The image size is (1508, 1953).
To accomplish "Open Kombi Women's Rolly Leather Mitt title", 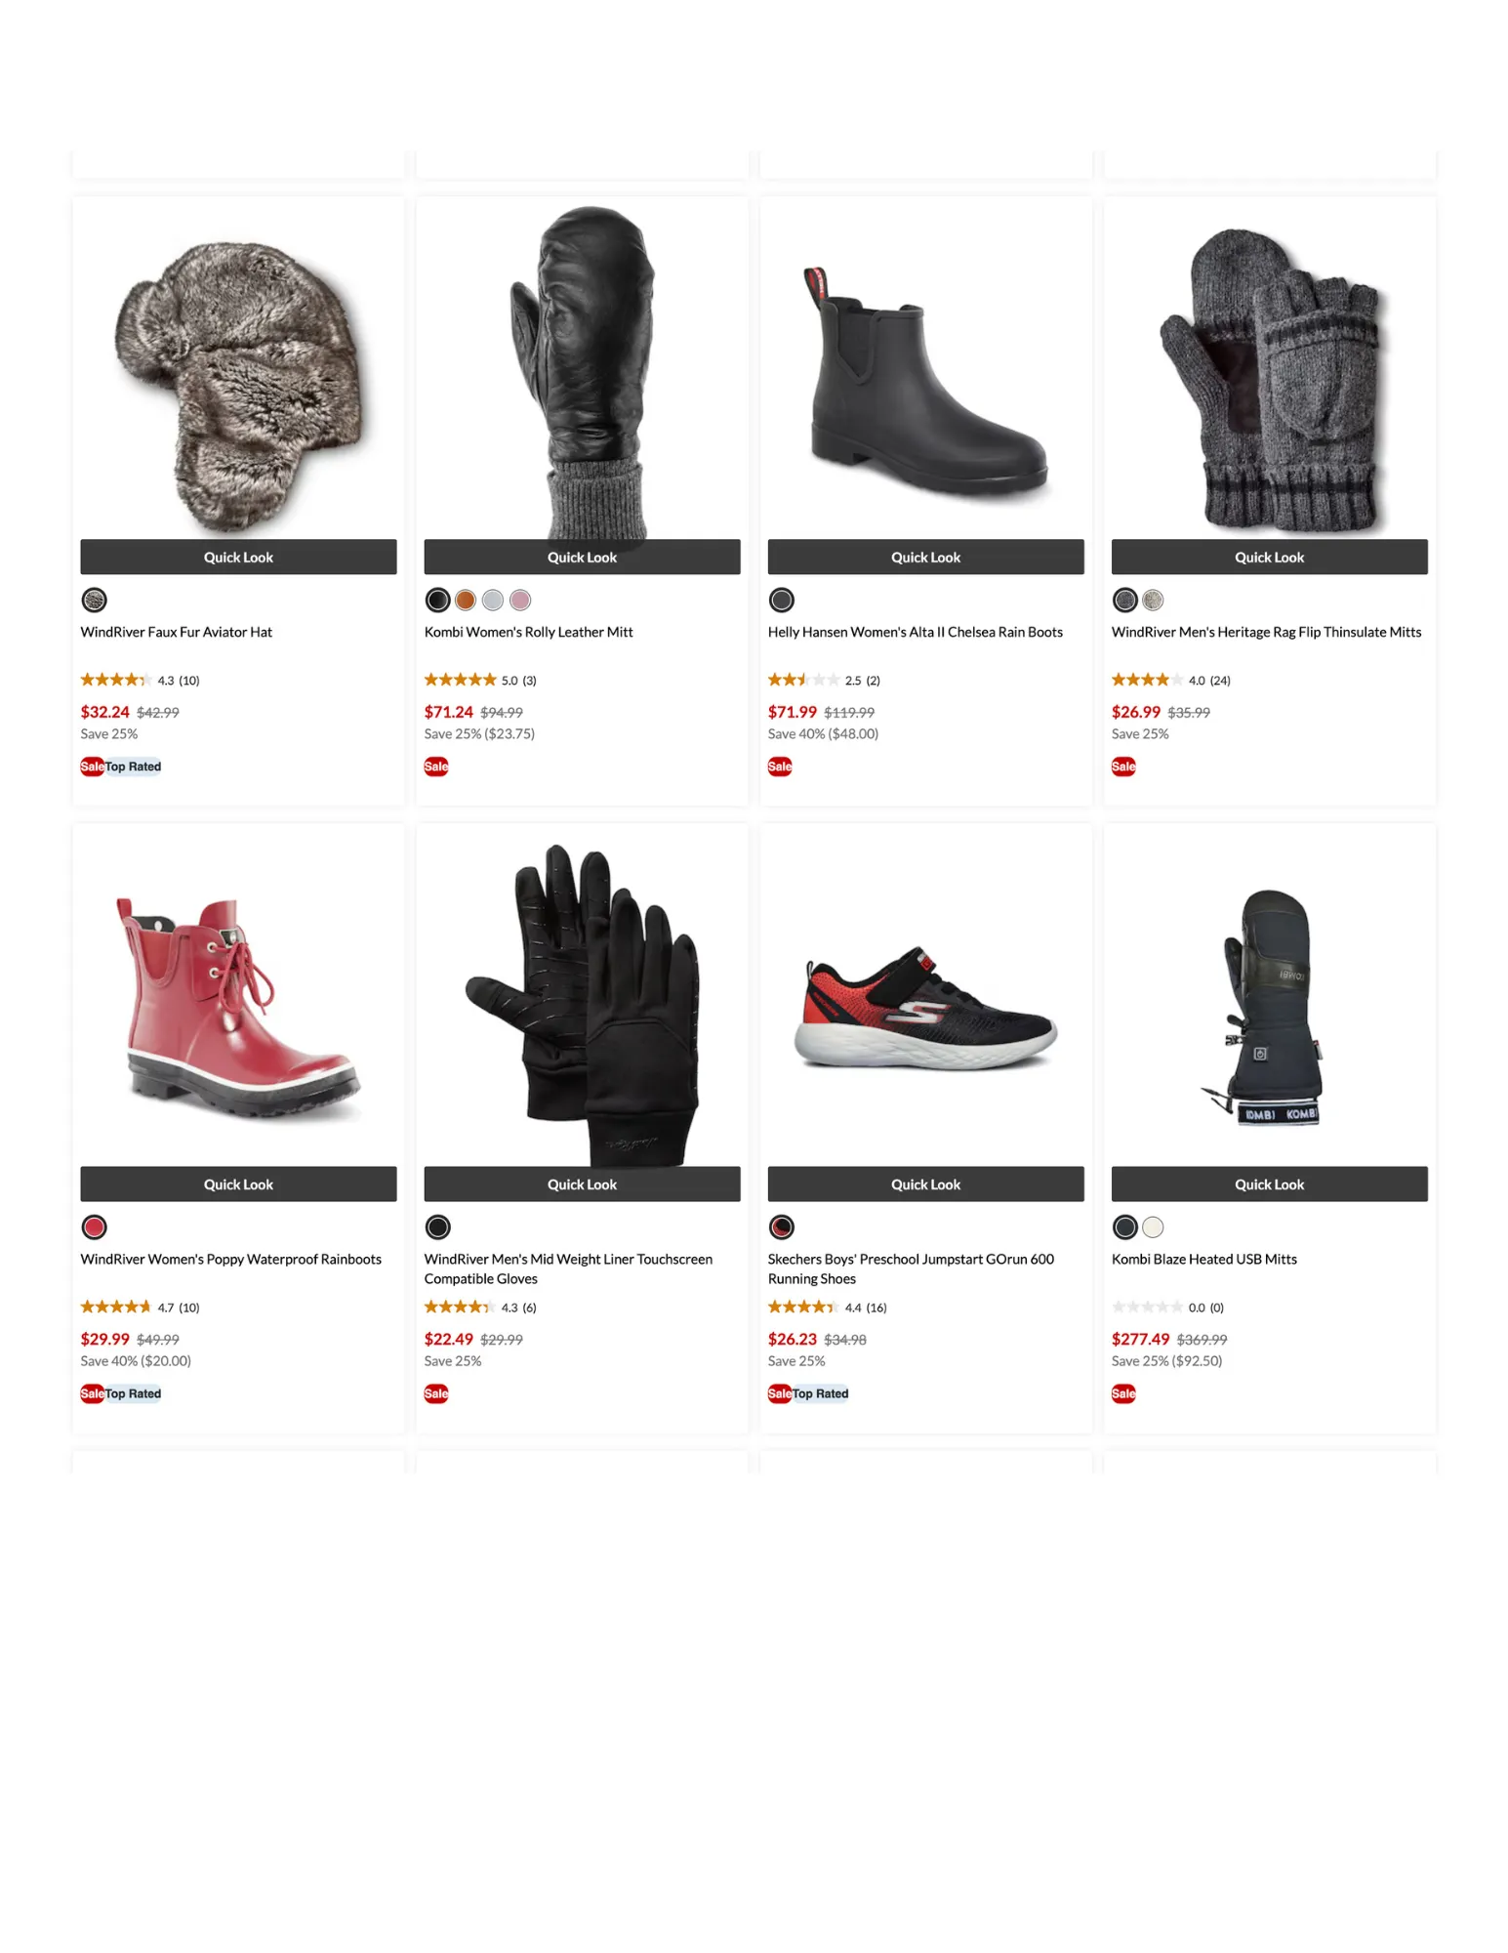I will coord(528,632).
